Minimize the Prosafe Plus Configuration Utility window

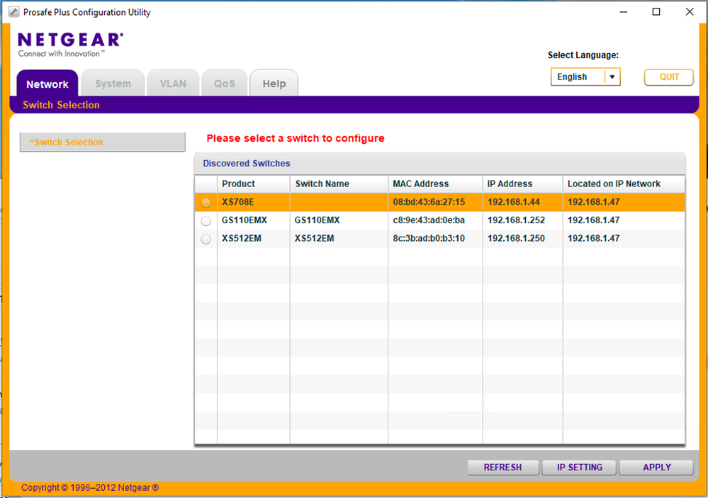coord(624,12)
